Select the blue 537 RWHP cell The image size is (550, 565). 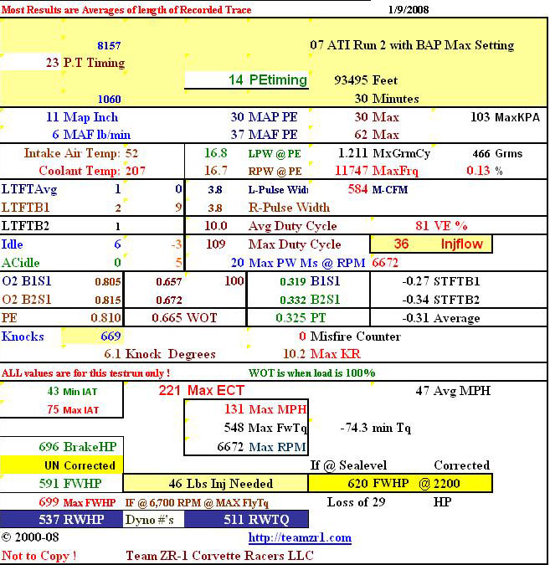click(61, 519)
